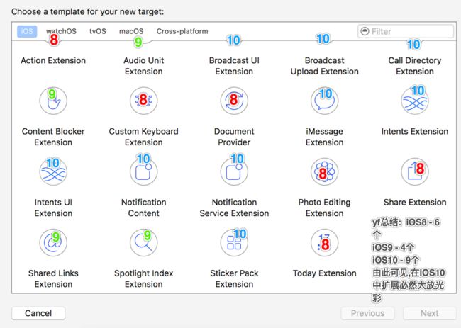This screenshot has width=461, height=328.
Task: Choose the Notification Service Extension icon
Action: click(x=234, y=171)
